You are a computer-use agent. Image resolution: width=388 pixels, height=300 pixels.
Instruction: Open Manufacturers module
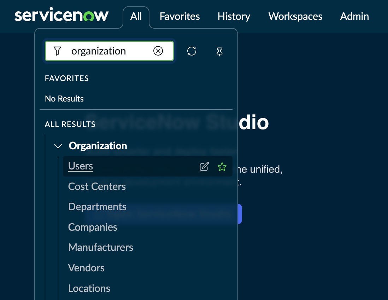click(100, 247)
